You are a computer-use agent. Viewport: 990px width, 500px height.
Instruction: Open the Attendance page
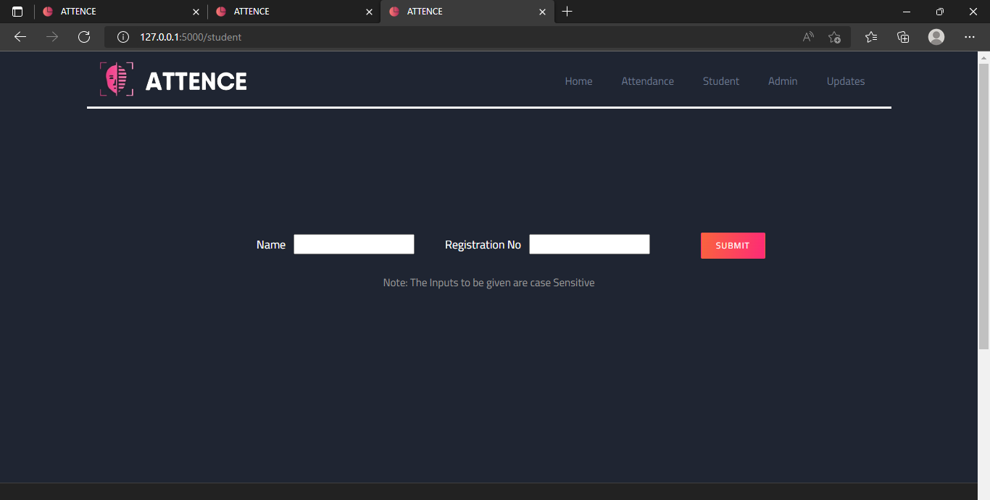(x=647, y=81)
